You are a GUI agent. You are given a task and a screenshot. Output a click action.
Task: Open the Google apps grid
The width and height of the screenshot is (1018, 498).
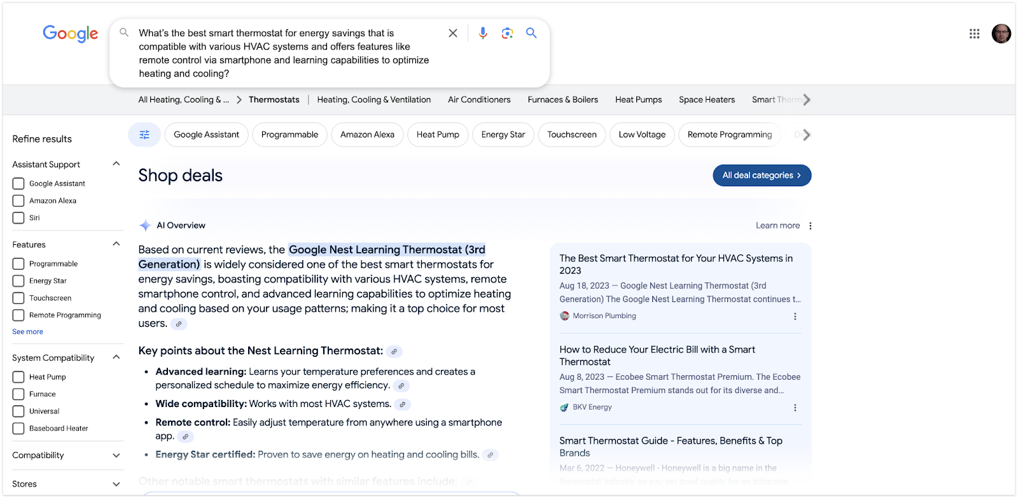coord(975,34)
